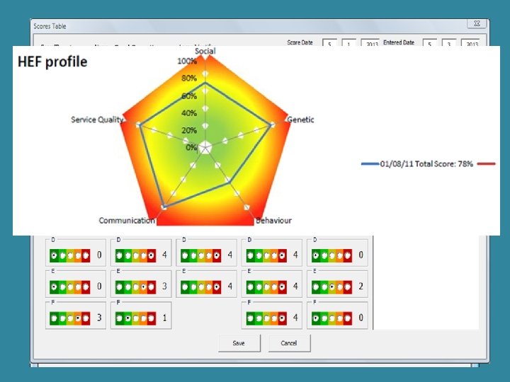This screenshot has height=382, width=510.
Task: Click the '100%' radar scale label
Action: pos(187,61)
